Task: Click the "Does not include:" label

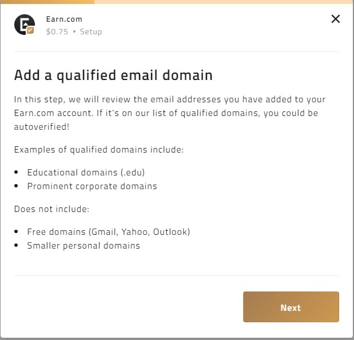Action: click(51, 209)
